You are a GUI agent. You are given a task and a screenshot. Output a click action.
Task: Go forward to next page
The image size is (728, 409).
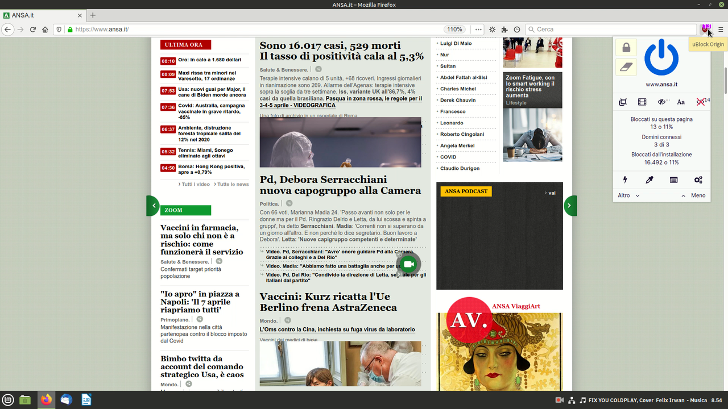[x=20, y=29]
